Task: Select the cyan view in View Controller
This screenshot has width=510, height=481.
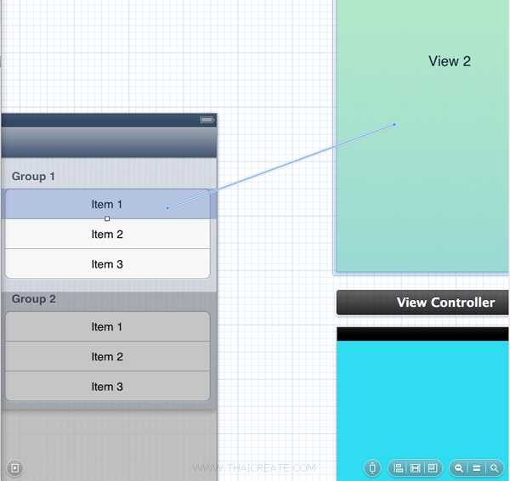Action: [422, 410]
